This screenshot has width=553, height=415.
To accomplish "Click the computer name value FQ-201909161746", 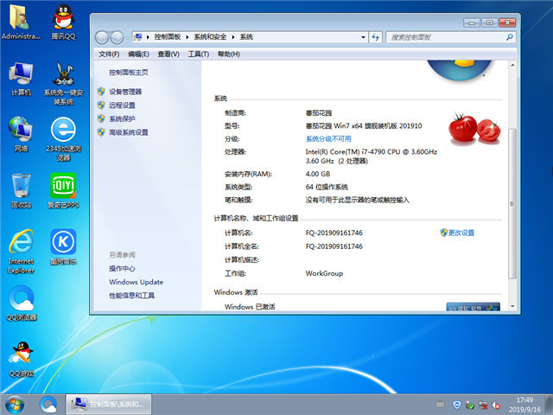I will [334, 233].
